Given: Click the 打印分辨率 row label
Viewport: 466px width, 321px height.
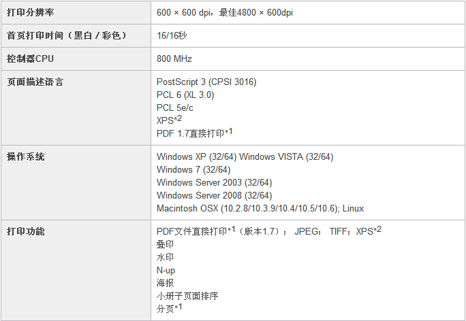Looking at the screenshot, I should tap(32, 13).
